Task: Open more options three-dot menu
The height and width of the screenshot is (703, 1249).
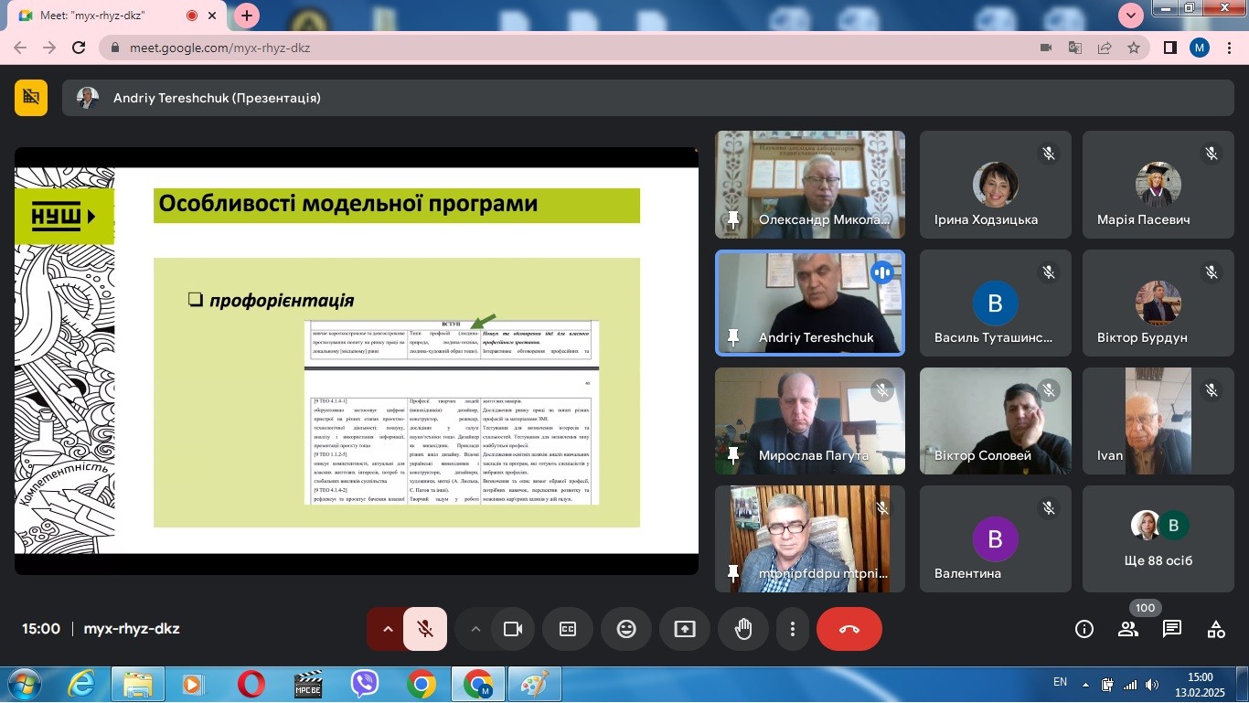Action: pyautogui.click(x=793, y=629)
